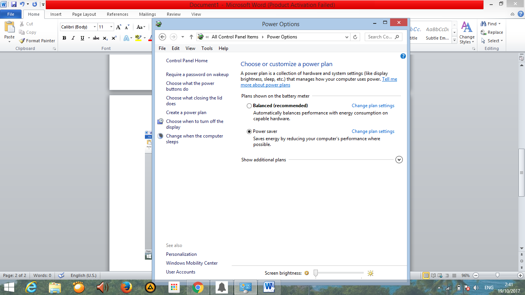Undo the last action in Word
Image resolution: width=525 pixels, height=295 pixels.
(22, 4)
